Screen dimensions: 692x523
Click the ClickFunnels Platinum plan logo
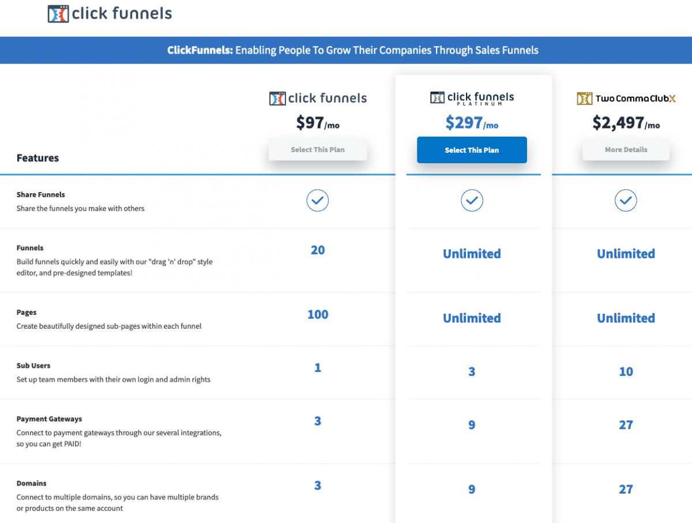pos(472,98)
